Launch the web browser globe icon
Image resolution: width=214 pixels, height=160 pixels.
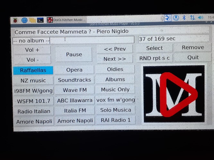(24, 20)
